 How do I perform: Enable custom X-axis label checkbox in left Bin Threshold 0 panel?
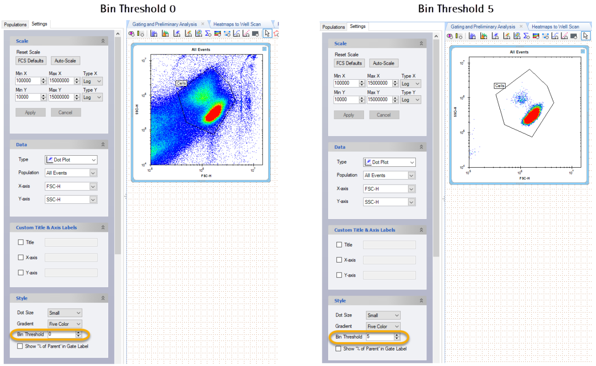(21, 257)
